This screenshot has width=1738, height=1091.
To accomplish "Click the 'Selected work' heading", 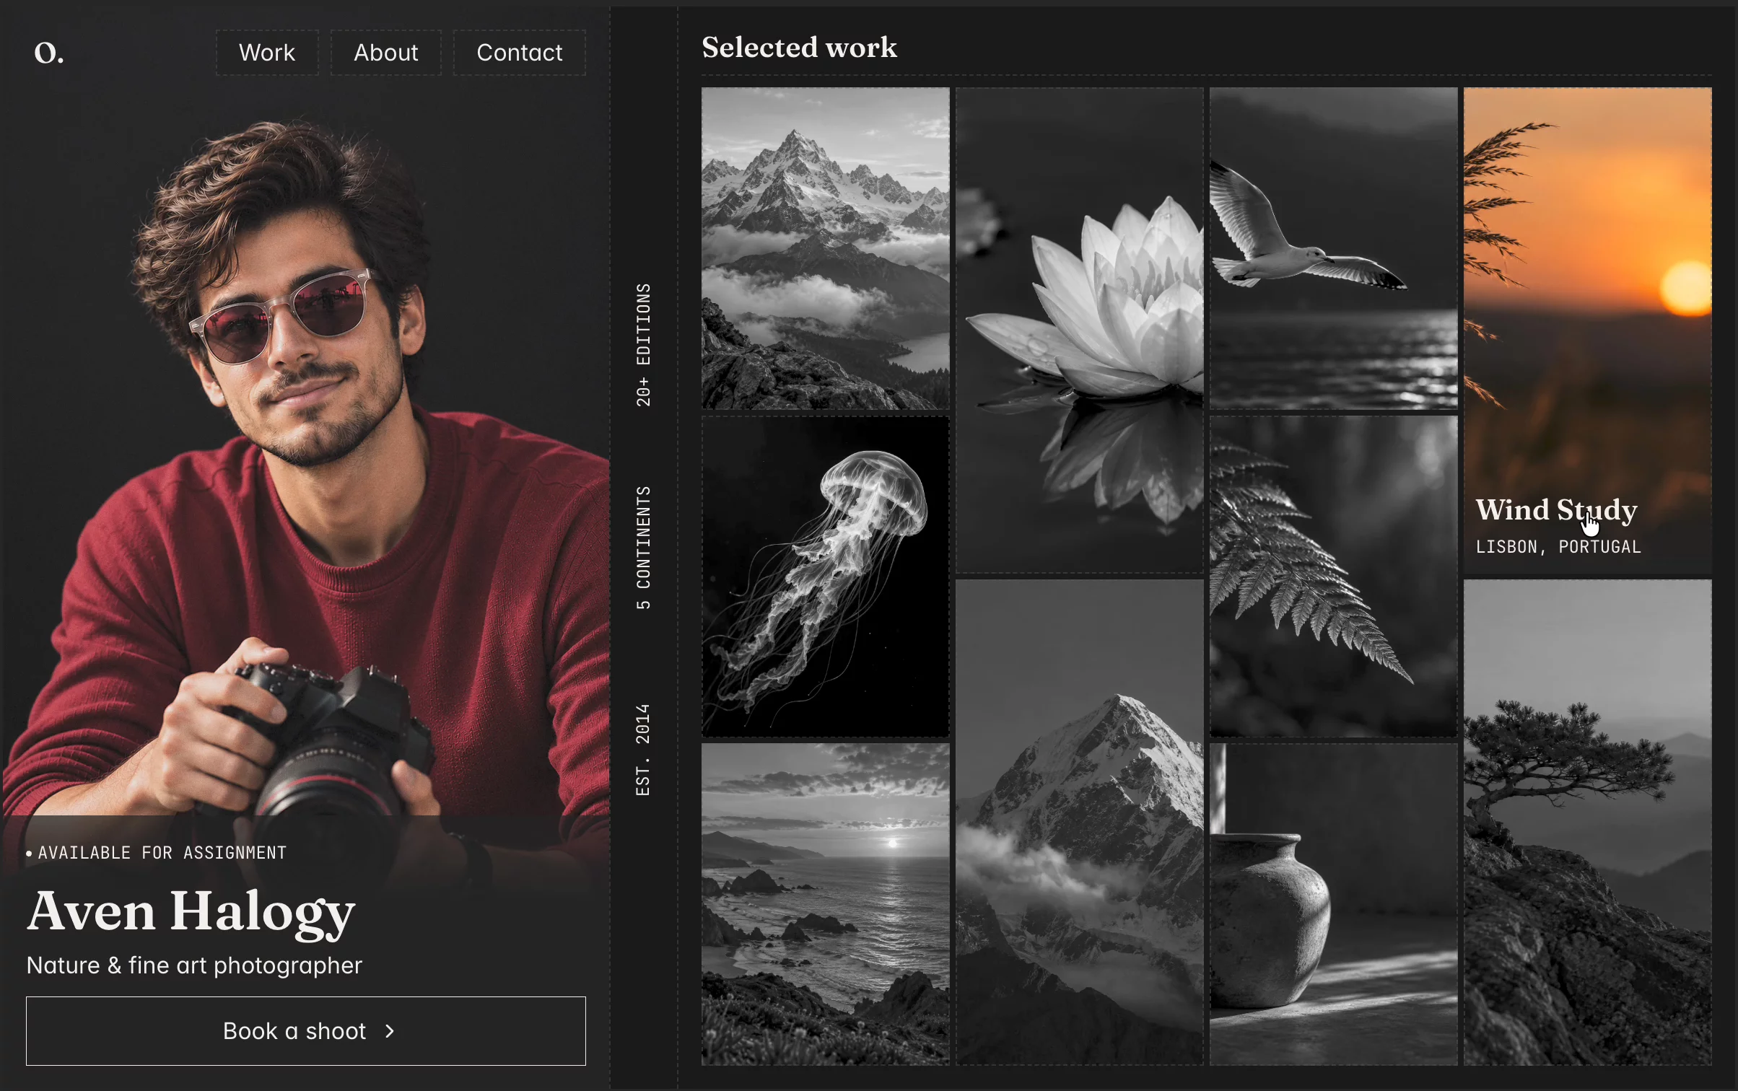I will [x=799, y=48].
